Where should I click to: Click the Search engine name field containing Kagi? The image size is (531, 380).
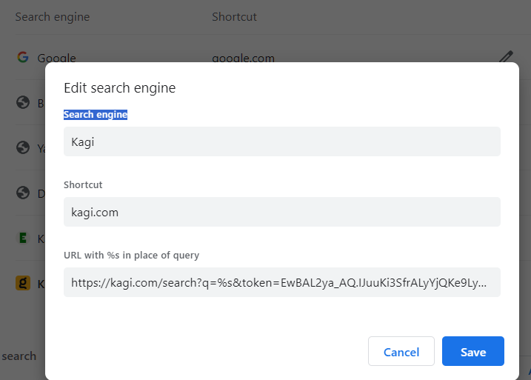tap(281, 141)
